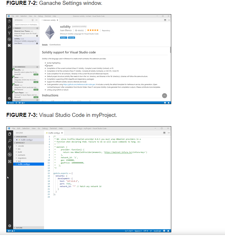Collapse the OPEN EDITORS section
Image resolution: width=225 pixels, height=236 pixels.
[x=29, y=137]
